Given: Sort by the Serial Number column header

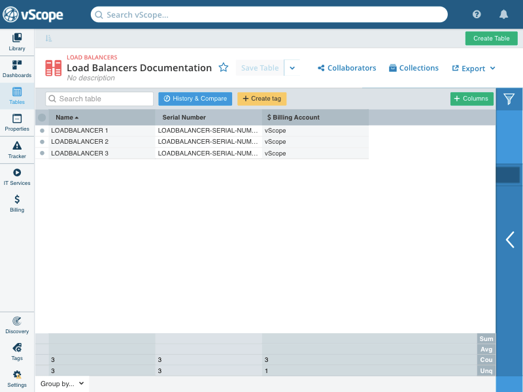Looking at the screenshot, I should tap(209, 118).
